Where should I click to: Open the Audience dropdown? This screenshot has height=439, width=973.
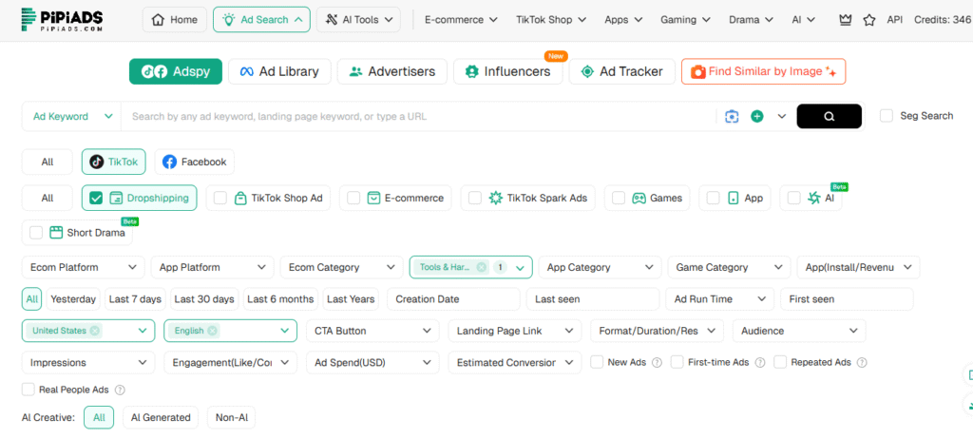point(799,331)
